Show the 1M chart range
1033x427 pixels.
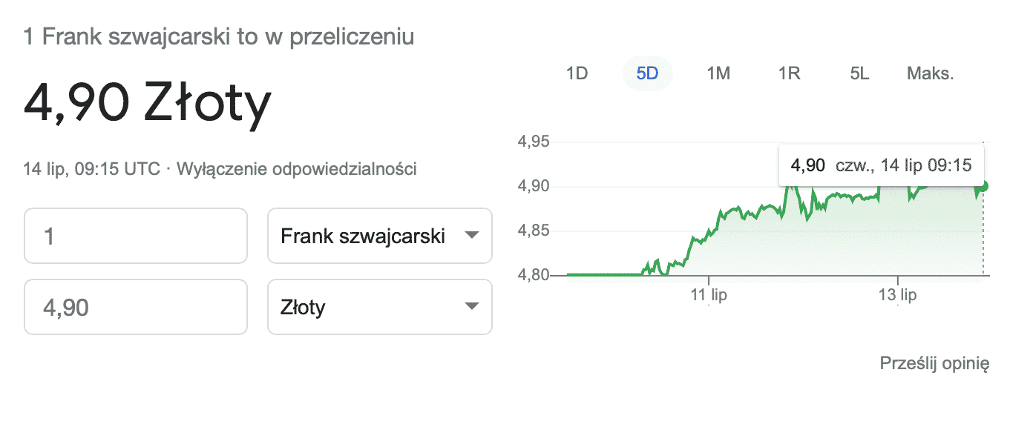(x=718, y=73)
